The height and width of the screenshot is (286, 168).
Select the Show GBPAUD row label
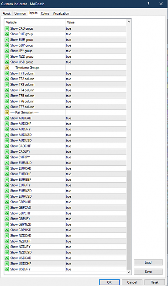(x=21, y=202)
